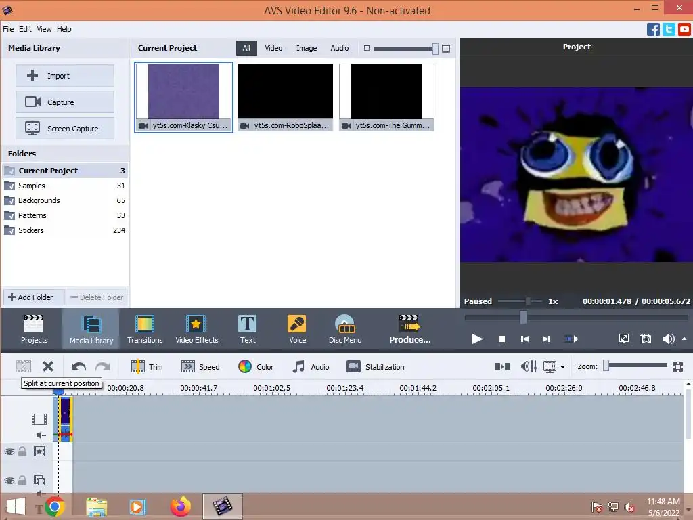Click Add Folder button

35,297
